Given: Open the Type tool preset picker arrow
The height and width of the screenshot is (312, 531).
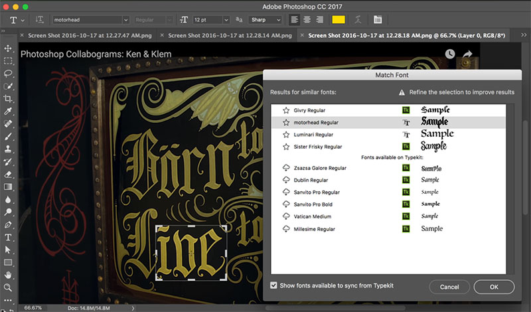Looking at the screenshot, I should point(23,21).
